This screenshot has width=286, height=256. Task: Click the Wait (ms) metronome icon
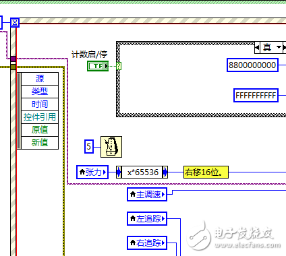tap(111, 147)
